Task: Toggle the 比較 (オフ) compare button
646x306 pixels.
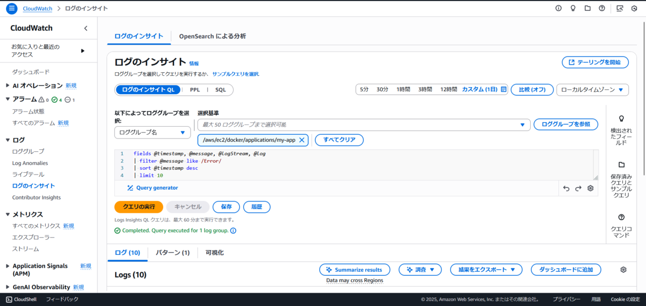Action: pos(532,89)
